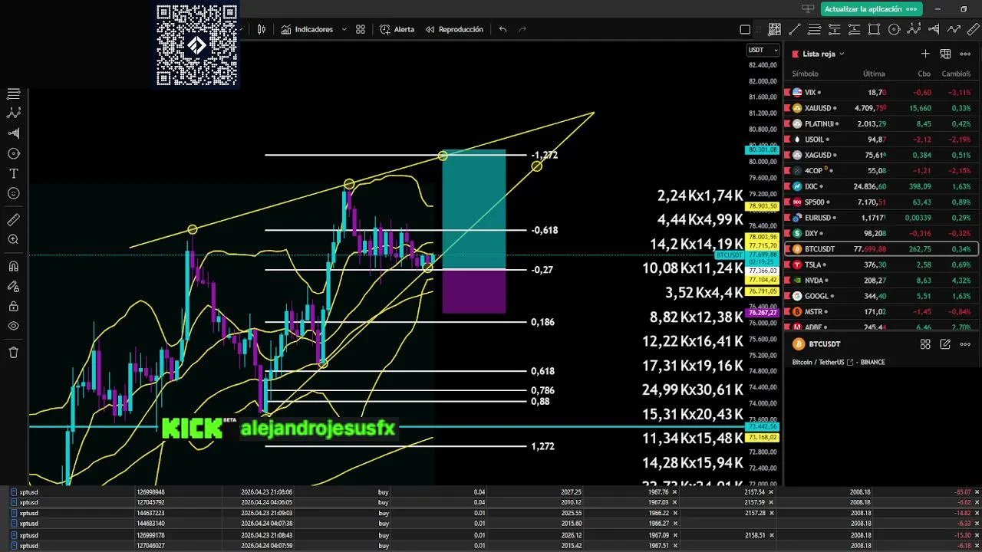The image size is (982, 552).
Task: Open the screen display icon beside update button
Action: point(807,9)
